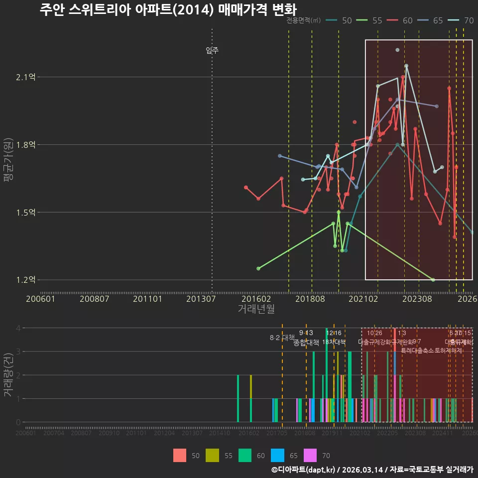Click 201101 on the price chart x-axis

[x=147, y=299]
